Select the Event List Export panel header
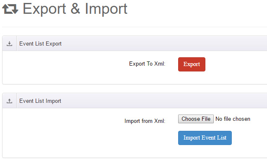The height and width of the screenshot is (163, 267). pyautogui.click(x=135, y=43)
